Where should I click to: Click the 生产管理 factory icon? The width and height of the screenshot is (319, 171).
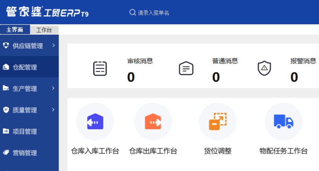click(6, 88)
